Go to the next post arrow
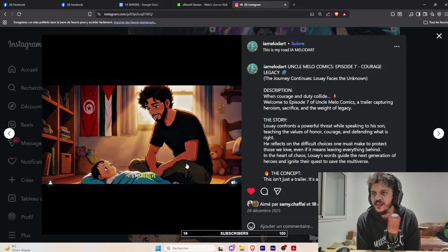Image resolution: width=448 pixels, height=252 pixels. [x=439, y=133]
